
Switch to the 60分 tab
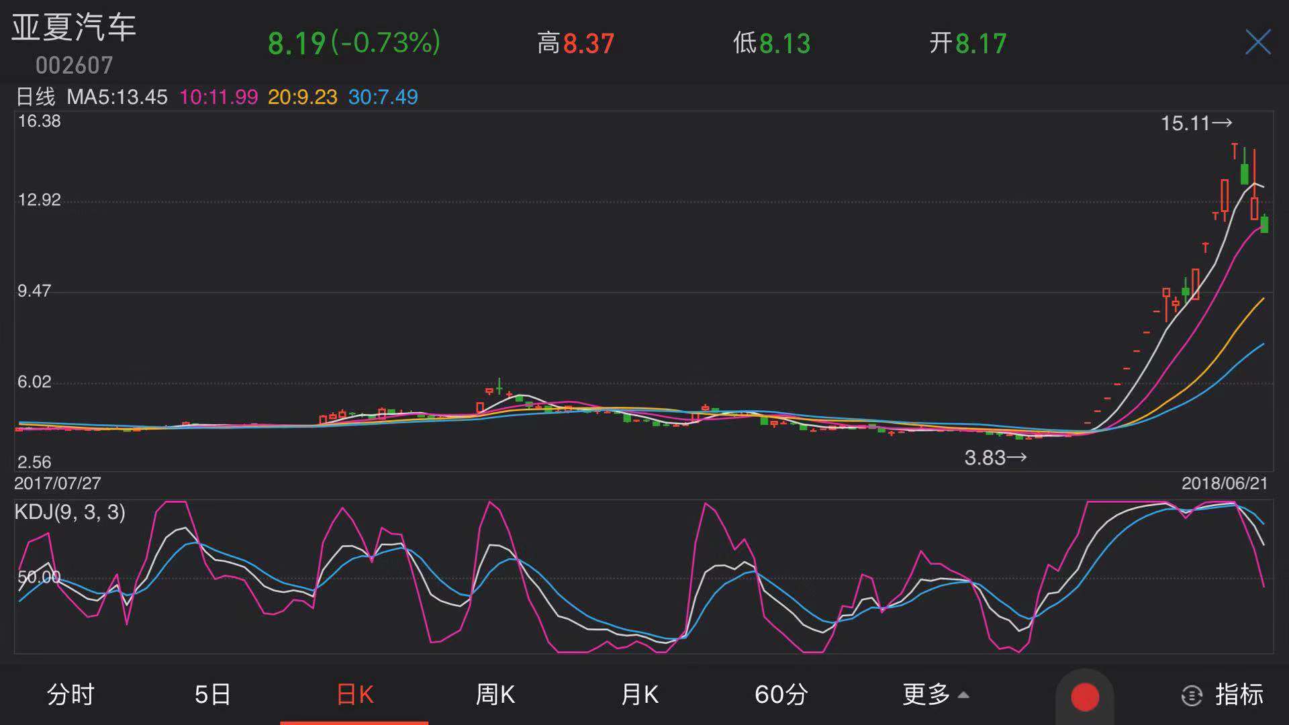pyautogui.click(x=781, y=694)
